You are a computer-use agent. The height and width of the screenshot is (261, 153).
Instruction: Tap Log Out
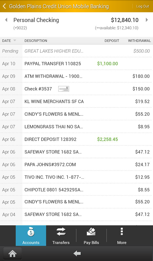tap(143, 6)
